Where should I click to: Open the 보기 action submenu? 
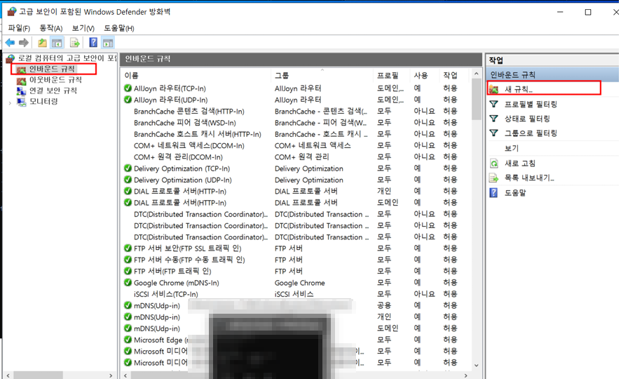click(x=511, y=148)
